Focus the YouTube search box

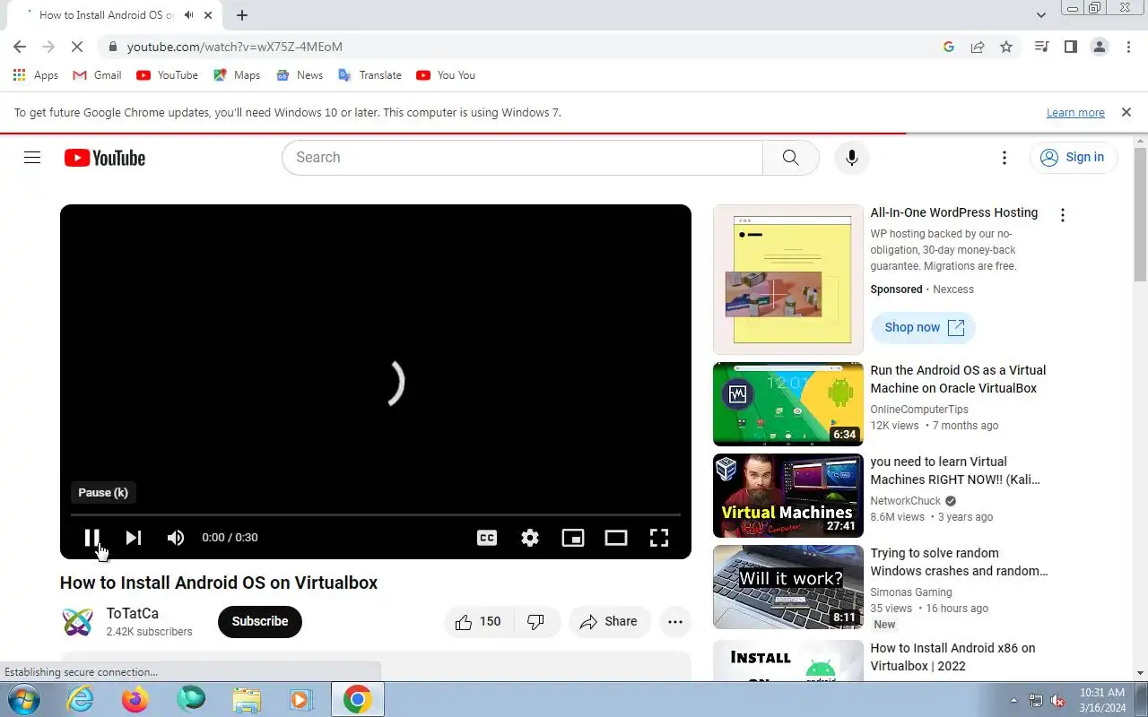pyautogui.click(x=522, y=158)
